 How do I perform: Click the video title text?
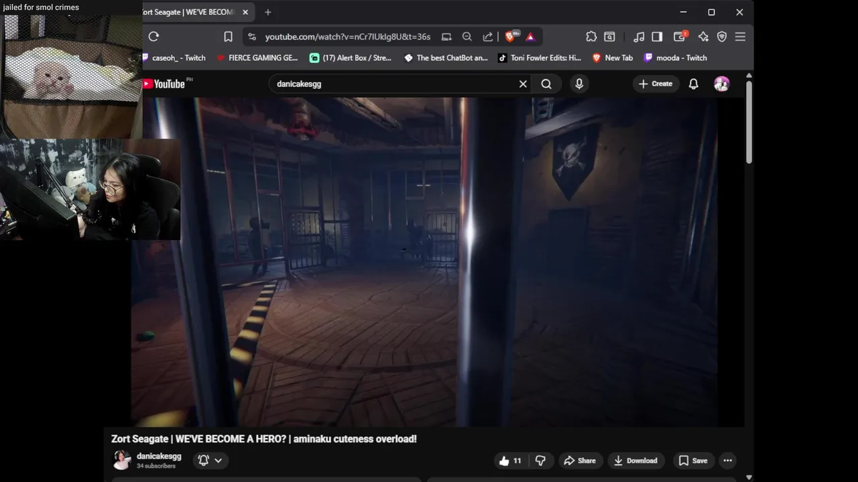coord(264,439)
